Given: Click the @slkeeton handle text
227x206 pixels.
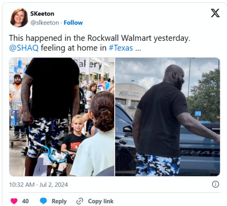Looking at the screenshot, I should click(x=45, y=23).
